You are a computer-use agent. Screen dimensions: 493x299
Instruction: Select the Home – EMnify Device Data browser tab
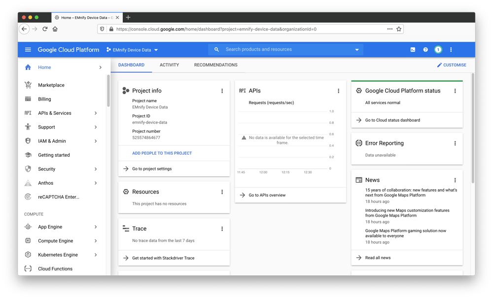click(86, 18)
